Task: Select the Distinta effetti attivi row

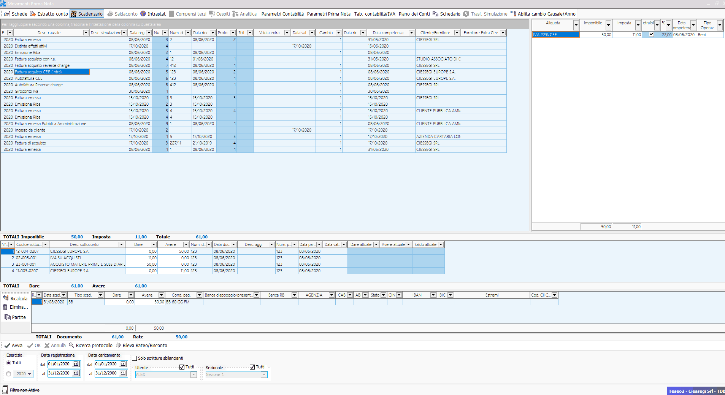Action: pos(254,46)
